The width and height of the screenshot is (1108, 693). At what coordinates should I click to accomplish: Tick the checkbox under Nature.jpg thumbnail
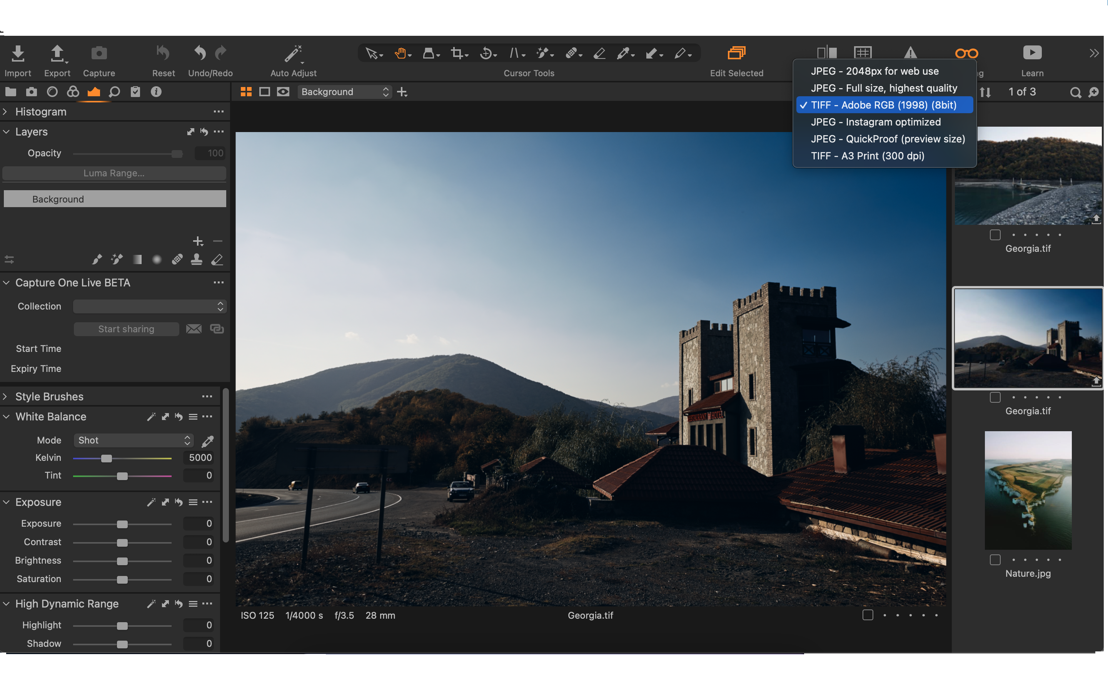point(995,560)
